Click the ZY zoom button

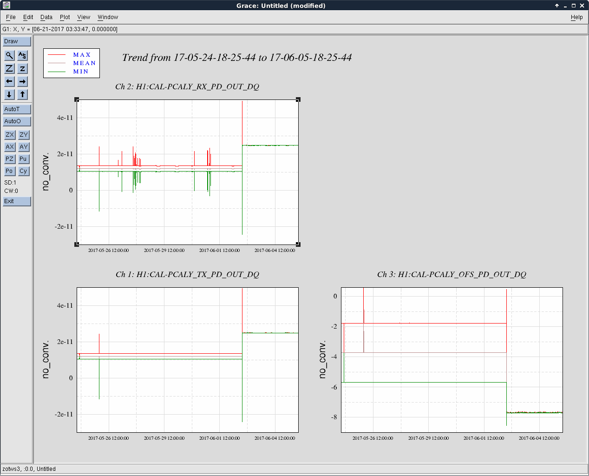coord(24,135)
